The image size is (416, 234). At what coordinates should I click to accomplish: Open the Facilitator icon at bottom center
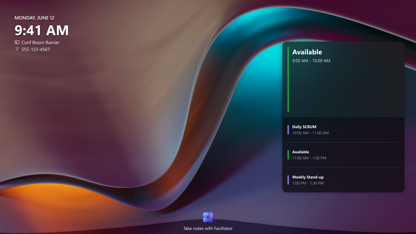click(x=208, y=217)
